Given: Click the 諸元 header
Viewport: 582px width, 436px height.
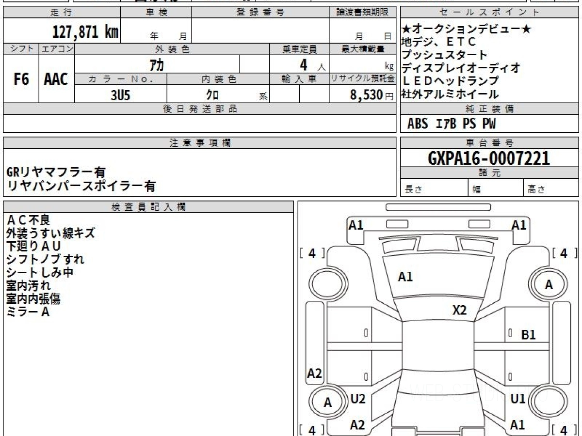Looking at the screenshot, I should pos(490,173).
